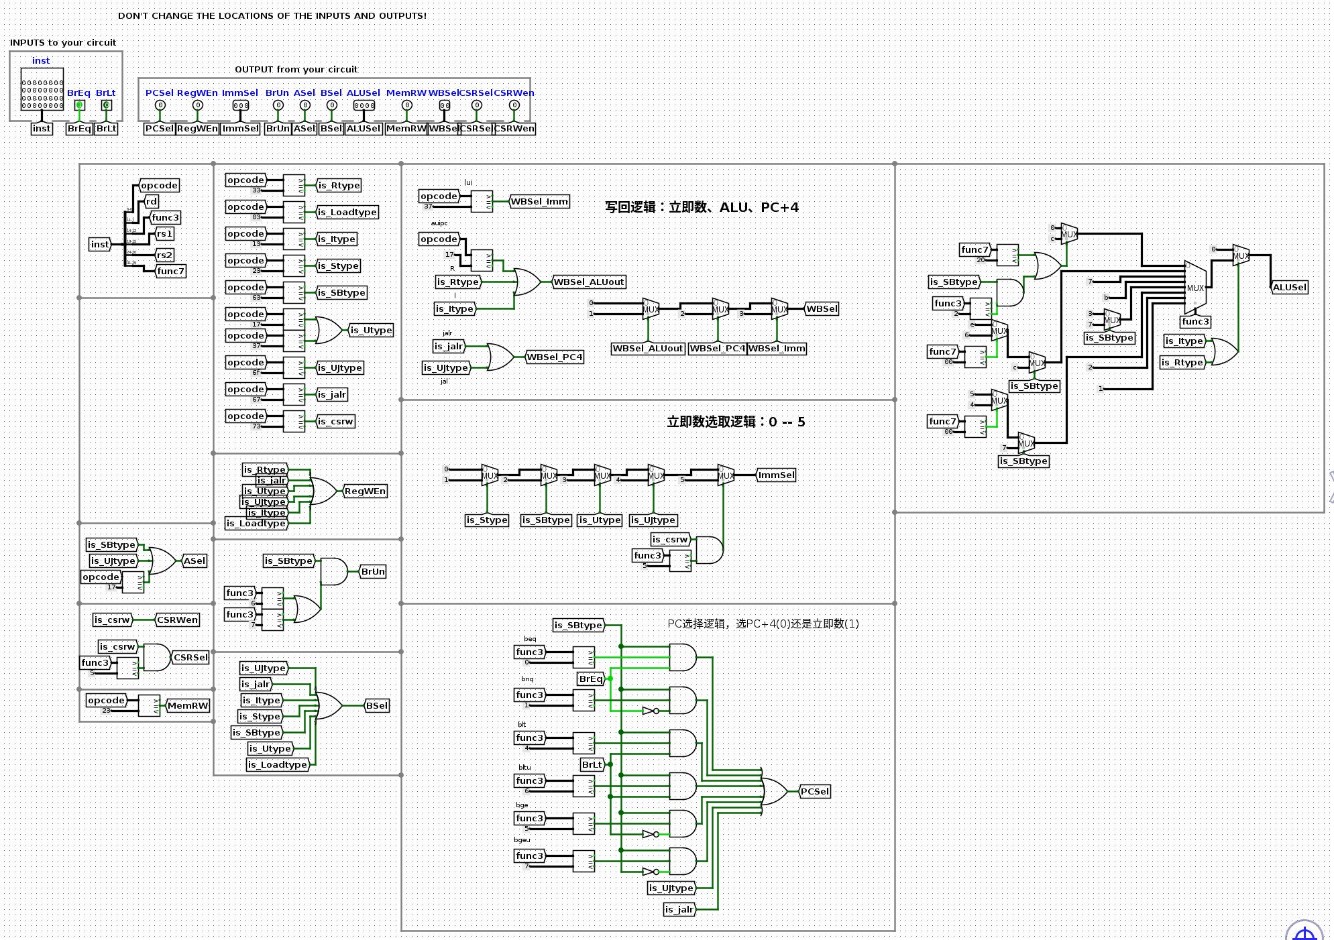Screen dimensions: 1334x940
Task: Toggle the BrLt input pin
Action: click(x=106, y=105)
